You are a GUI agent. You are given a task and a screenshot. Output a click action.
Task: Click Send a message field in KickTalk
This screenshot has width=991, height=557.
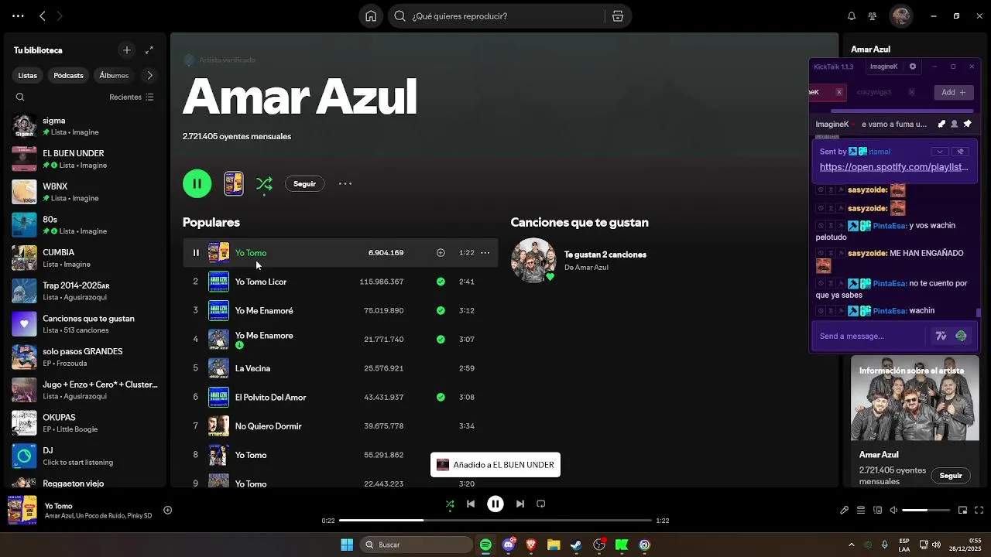click(869, 336)
